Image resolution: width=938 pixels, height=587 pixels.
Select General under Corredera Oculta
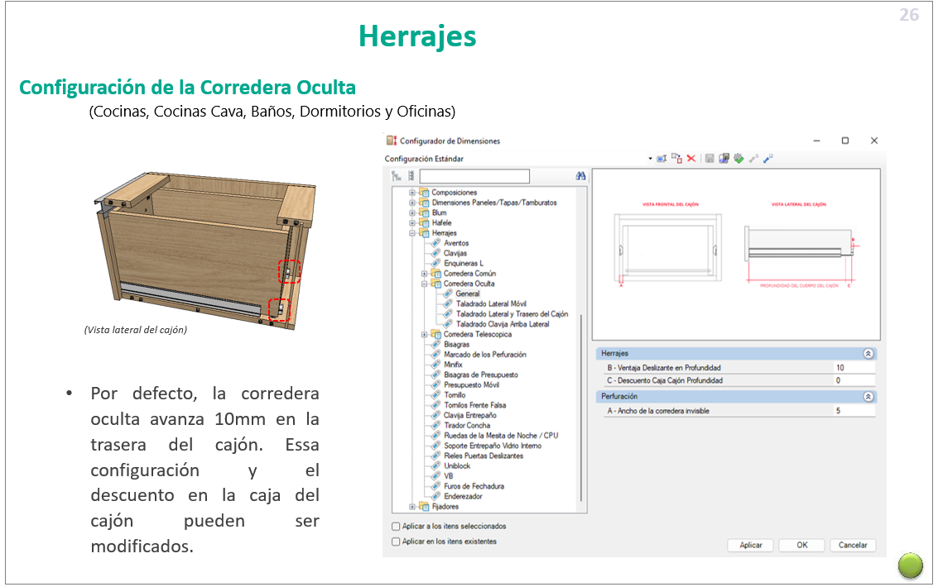pyautogui.click(x=467, y=293)
